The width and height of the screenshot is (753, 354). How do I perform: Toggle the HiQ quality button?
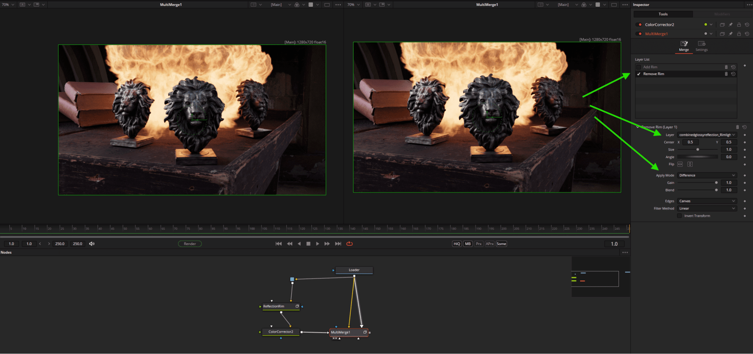457,244
